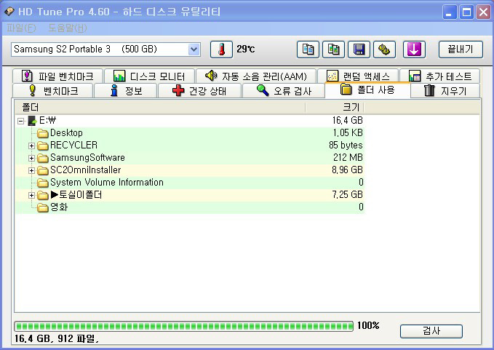Click the 100% progress label
Viewport: 494px width, 350px height.
(x=368, y=325)
